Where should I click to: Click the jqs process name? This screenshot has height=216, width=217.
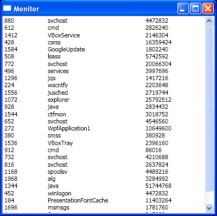click(52, 78)
